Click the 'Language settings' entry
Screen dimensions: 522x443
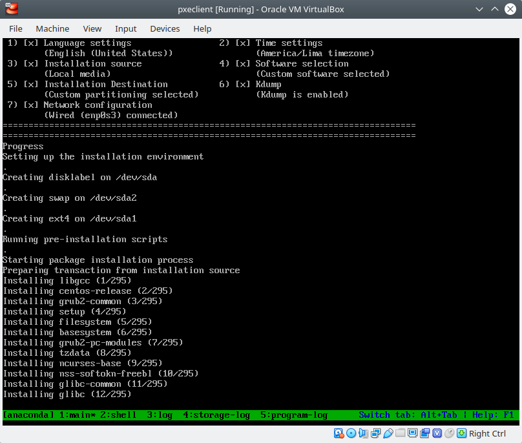pos(87,43)
